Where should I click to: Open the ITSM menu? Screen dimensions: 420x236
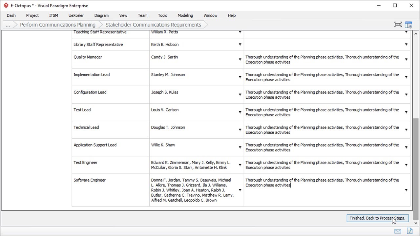pos(53,15)
